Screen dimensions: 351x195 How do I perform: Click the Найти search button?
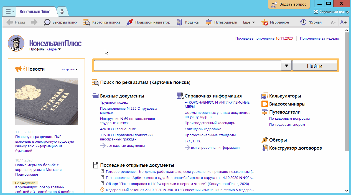pyautogui.click(x=315, y=66)
